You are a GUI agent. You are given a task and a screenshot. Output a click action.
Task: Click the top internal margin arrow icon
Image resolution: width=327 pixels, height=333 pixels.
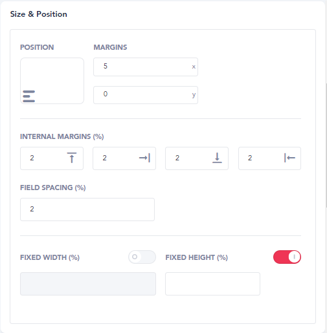[72, 158]
